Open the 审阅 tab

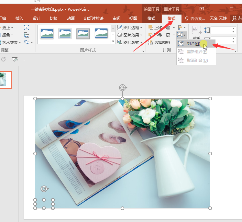116,18
